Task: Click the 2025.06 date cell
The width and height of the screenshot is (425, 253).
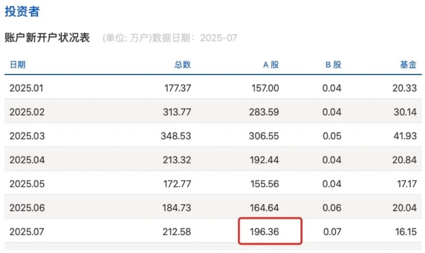Action: click(x=27, y=208)
